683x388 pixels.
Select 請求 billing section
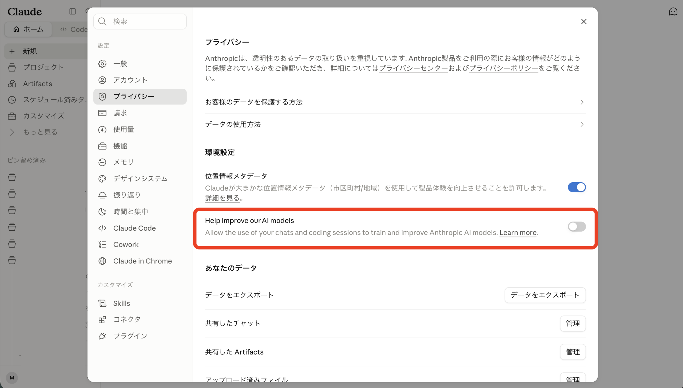140,113
